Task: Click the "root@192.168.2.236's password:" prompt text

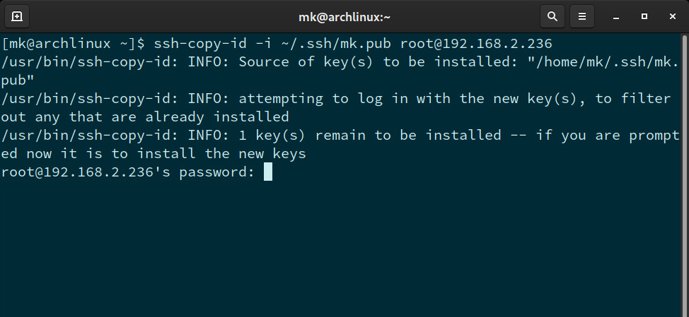Action: (x=127, y=172)
